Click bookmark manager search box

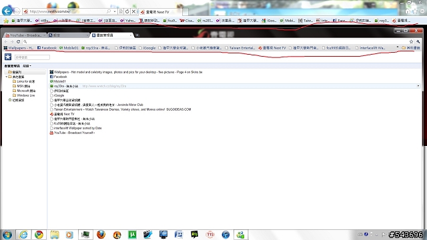[32, 57]
